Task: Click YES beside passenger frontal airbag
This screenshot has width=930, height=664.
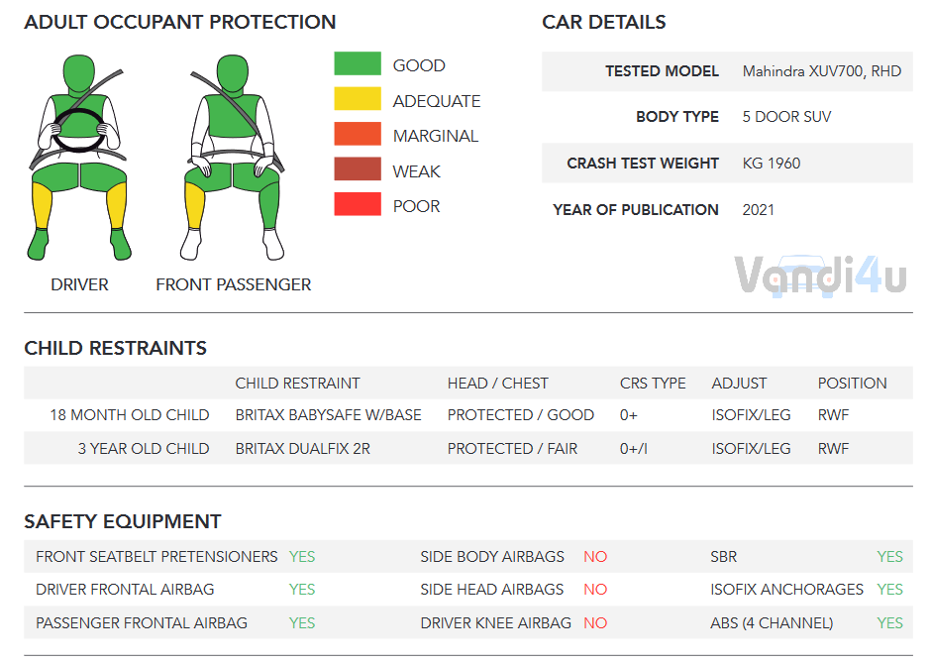Action: [x=302, y=623]
